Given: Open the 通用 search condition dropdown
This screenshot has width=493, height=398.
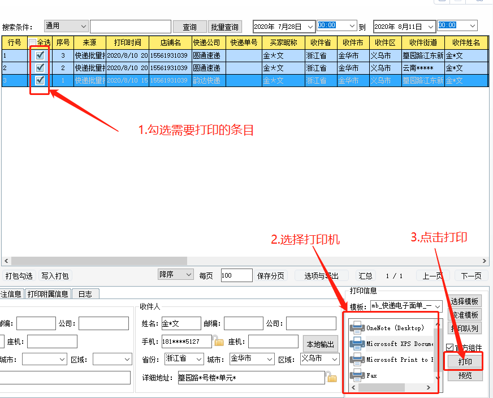Looking at the screenshot, I should [x=66, y=25].
